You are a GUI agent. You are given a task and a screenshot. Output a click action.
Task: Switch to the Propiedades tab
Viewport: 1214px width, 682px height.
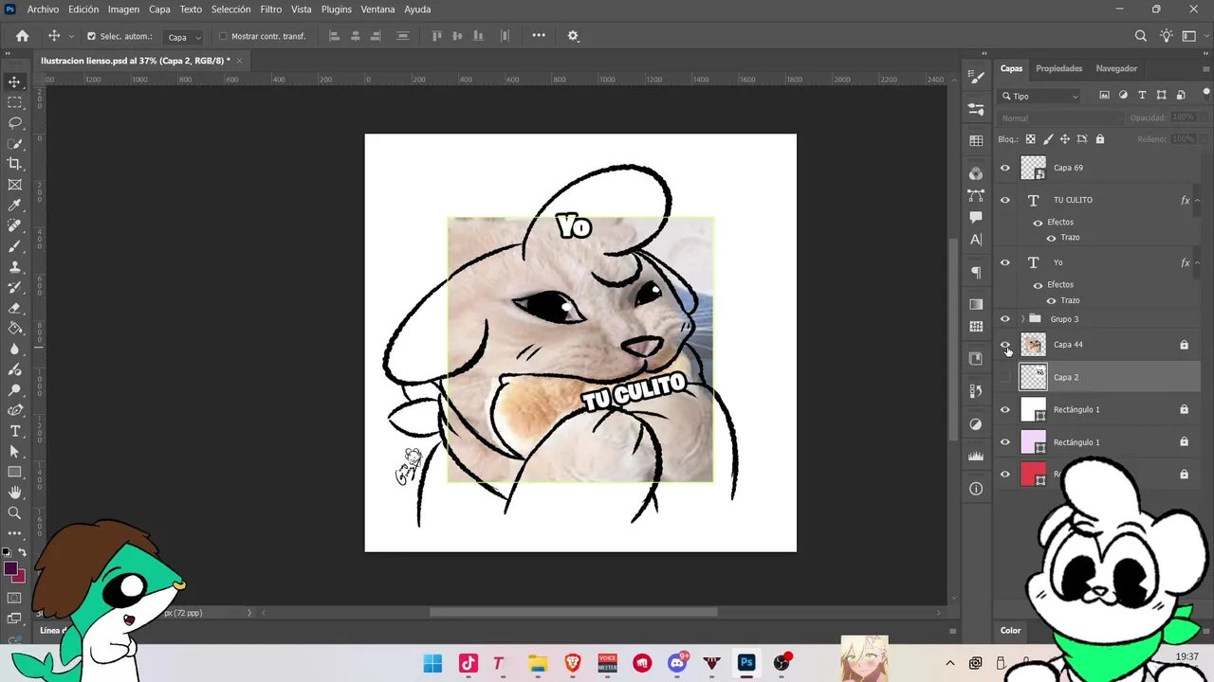[1058, 68]
